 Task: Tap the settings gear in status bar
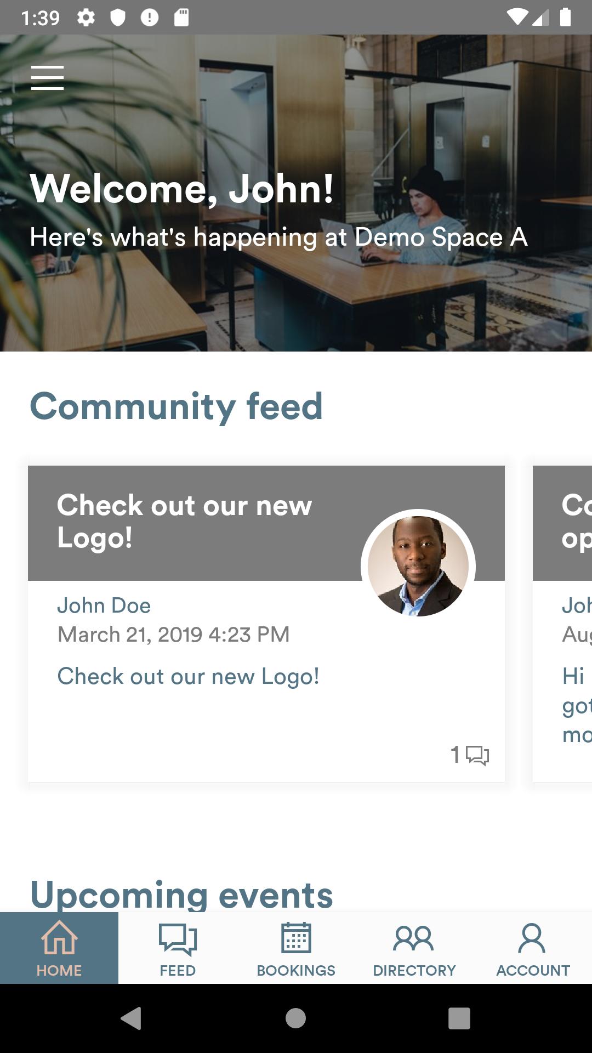pos(86,18)
